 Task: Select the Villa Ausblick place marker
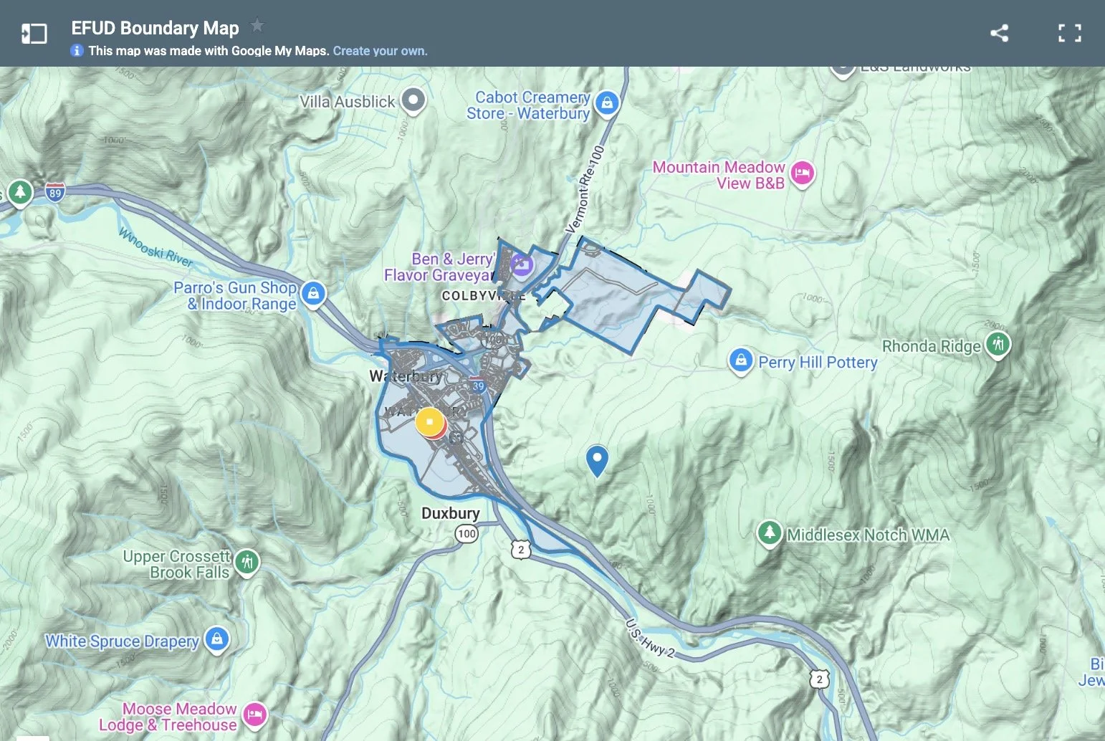(413, 102)
